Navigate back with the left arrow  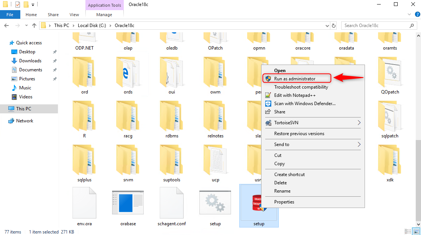pyautogui.click(x=7, y=26)
